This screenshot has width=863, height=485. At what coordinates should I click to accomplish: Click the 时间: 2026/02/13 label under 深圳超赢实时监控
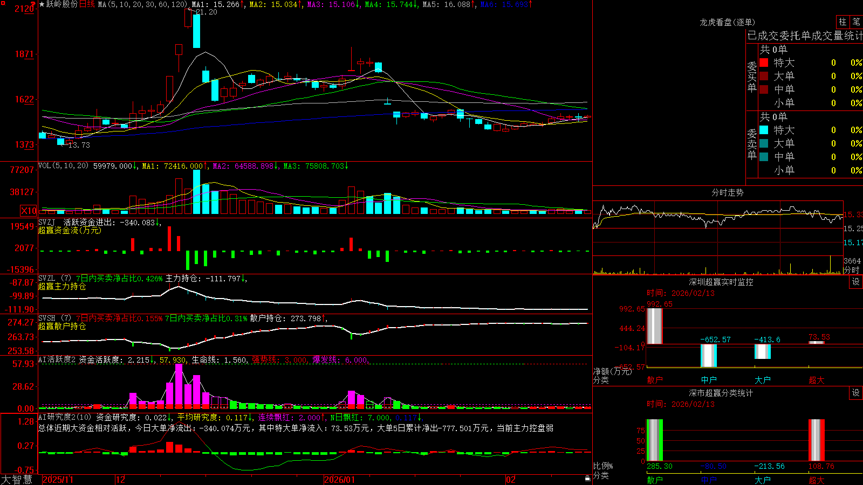coord(680,293)
